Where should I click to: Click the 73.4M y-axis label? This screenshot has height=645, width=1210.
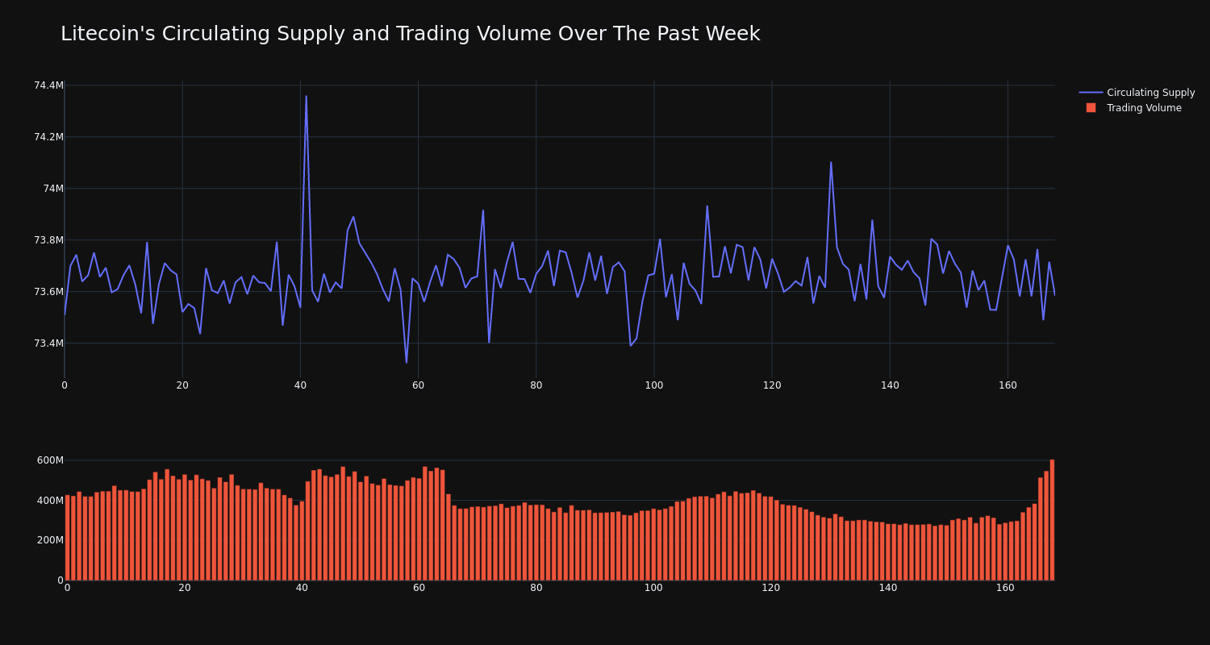(48, 343)
